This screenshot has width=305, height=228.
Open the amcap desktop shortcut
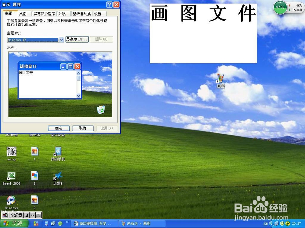12,154
